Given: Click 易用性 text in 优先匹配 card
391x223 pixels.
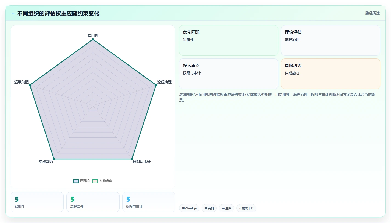Looking at the screenshot, I should pyautogui.click(x=188, y=40).
